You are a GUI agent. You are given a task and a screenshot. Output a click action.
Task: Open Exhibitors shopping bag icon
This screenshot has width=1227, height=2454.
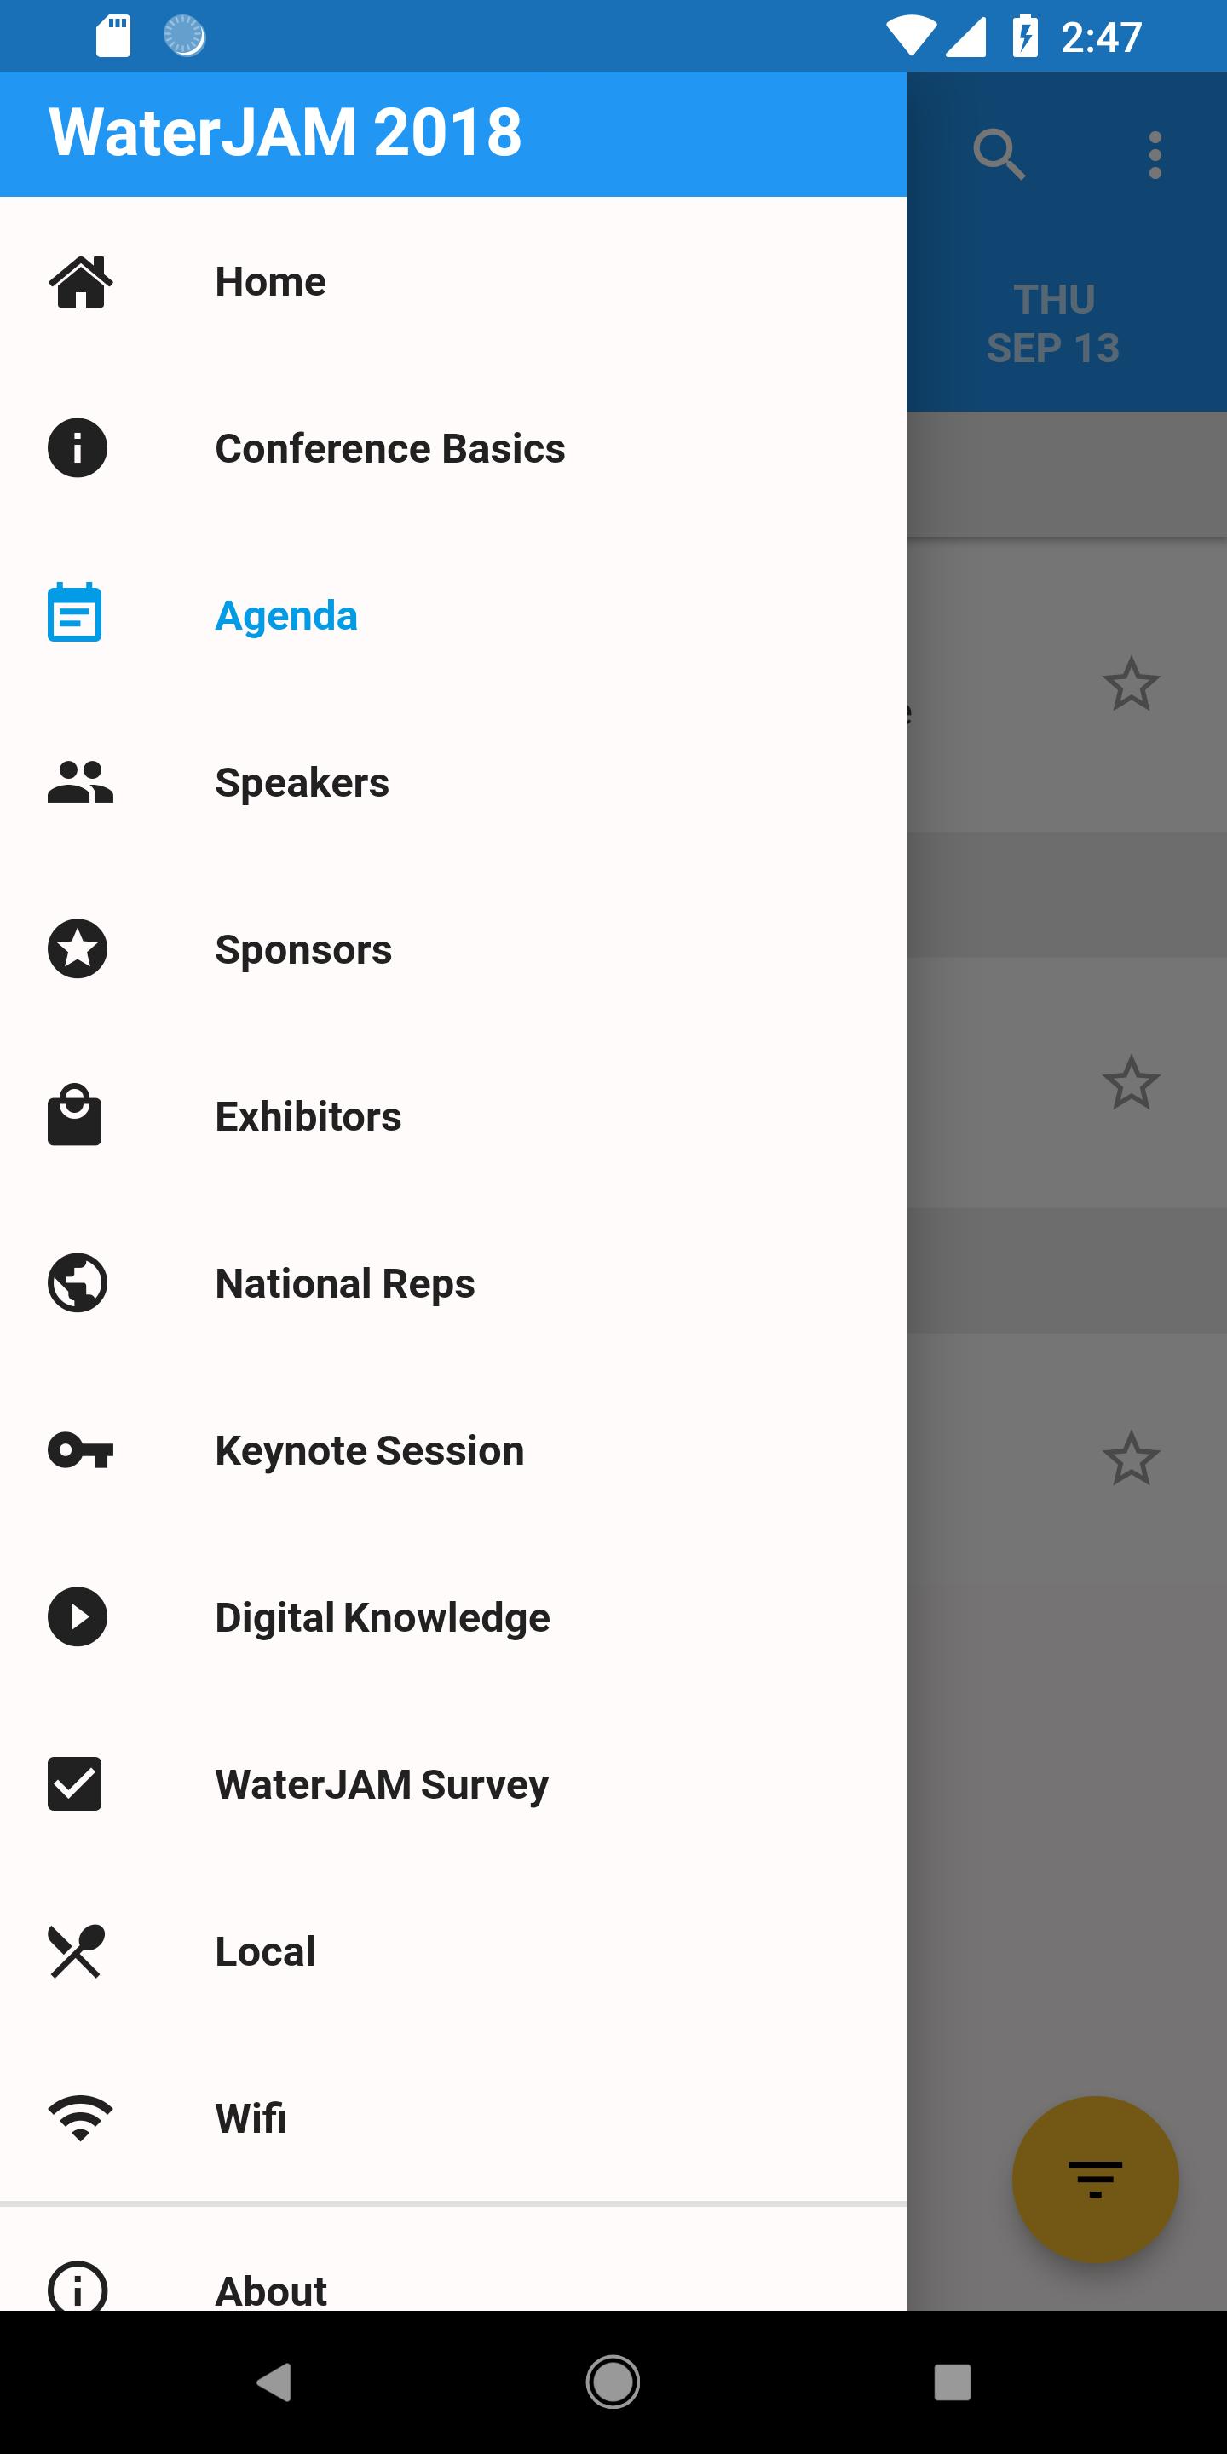pyautogui.click(x=75, y=1115)
